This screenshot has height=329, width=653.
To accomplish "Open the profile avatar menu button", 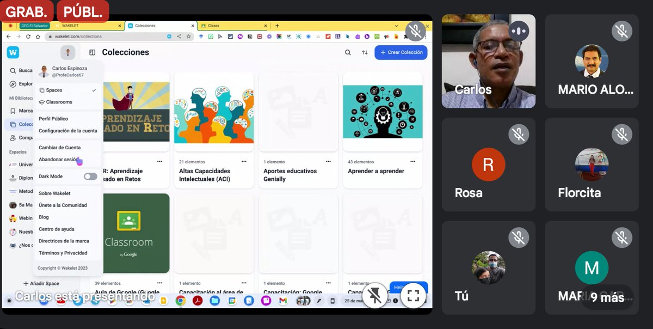I will 68,52.
